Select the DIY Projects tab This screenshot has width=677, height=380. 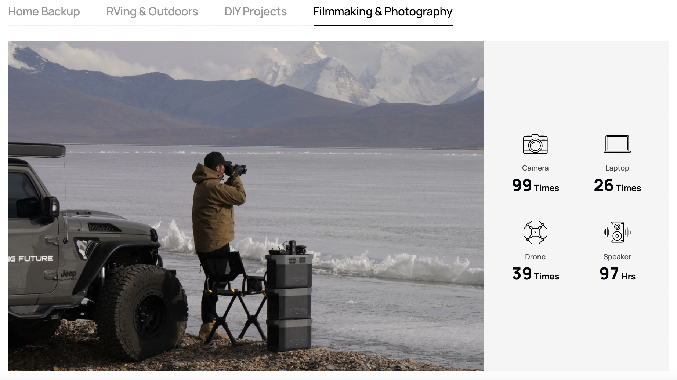[x=256, y=12]
